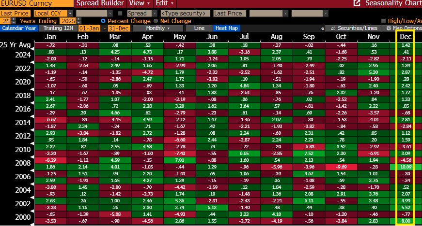Click the 10.09 December 2008 heat map cell
The image size is (422, 226).
click(406, 166)
